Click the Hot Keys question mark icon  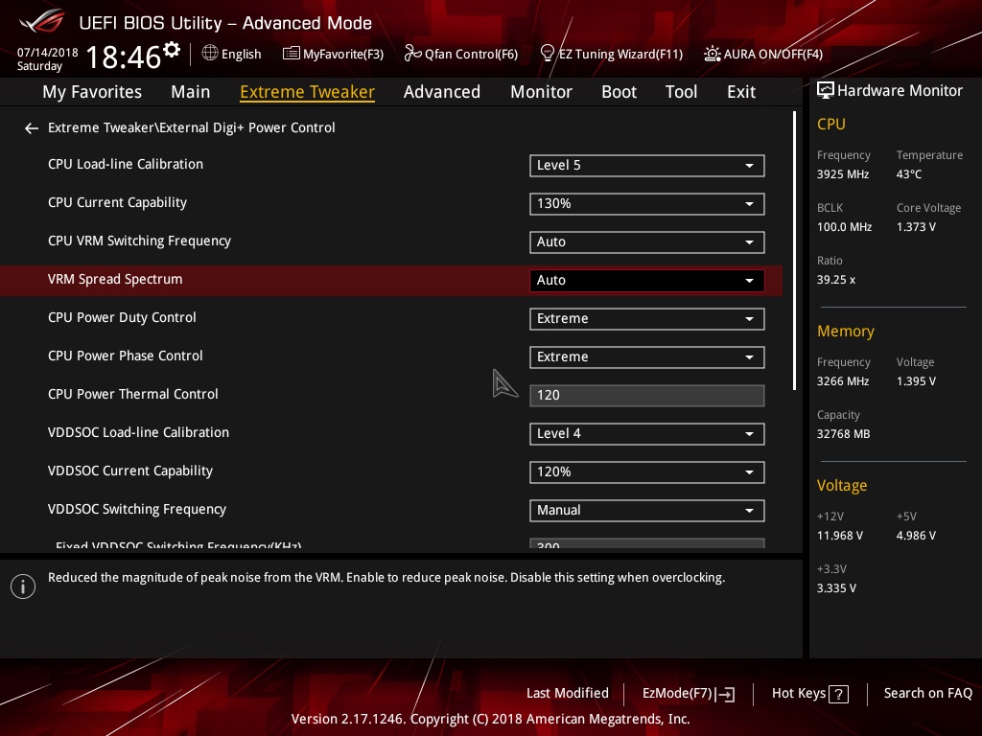click(x=838, y=694)
